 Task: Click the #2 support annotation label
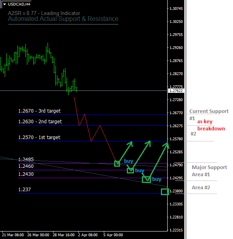[193, 134]
